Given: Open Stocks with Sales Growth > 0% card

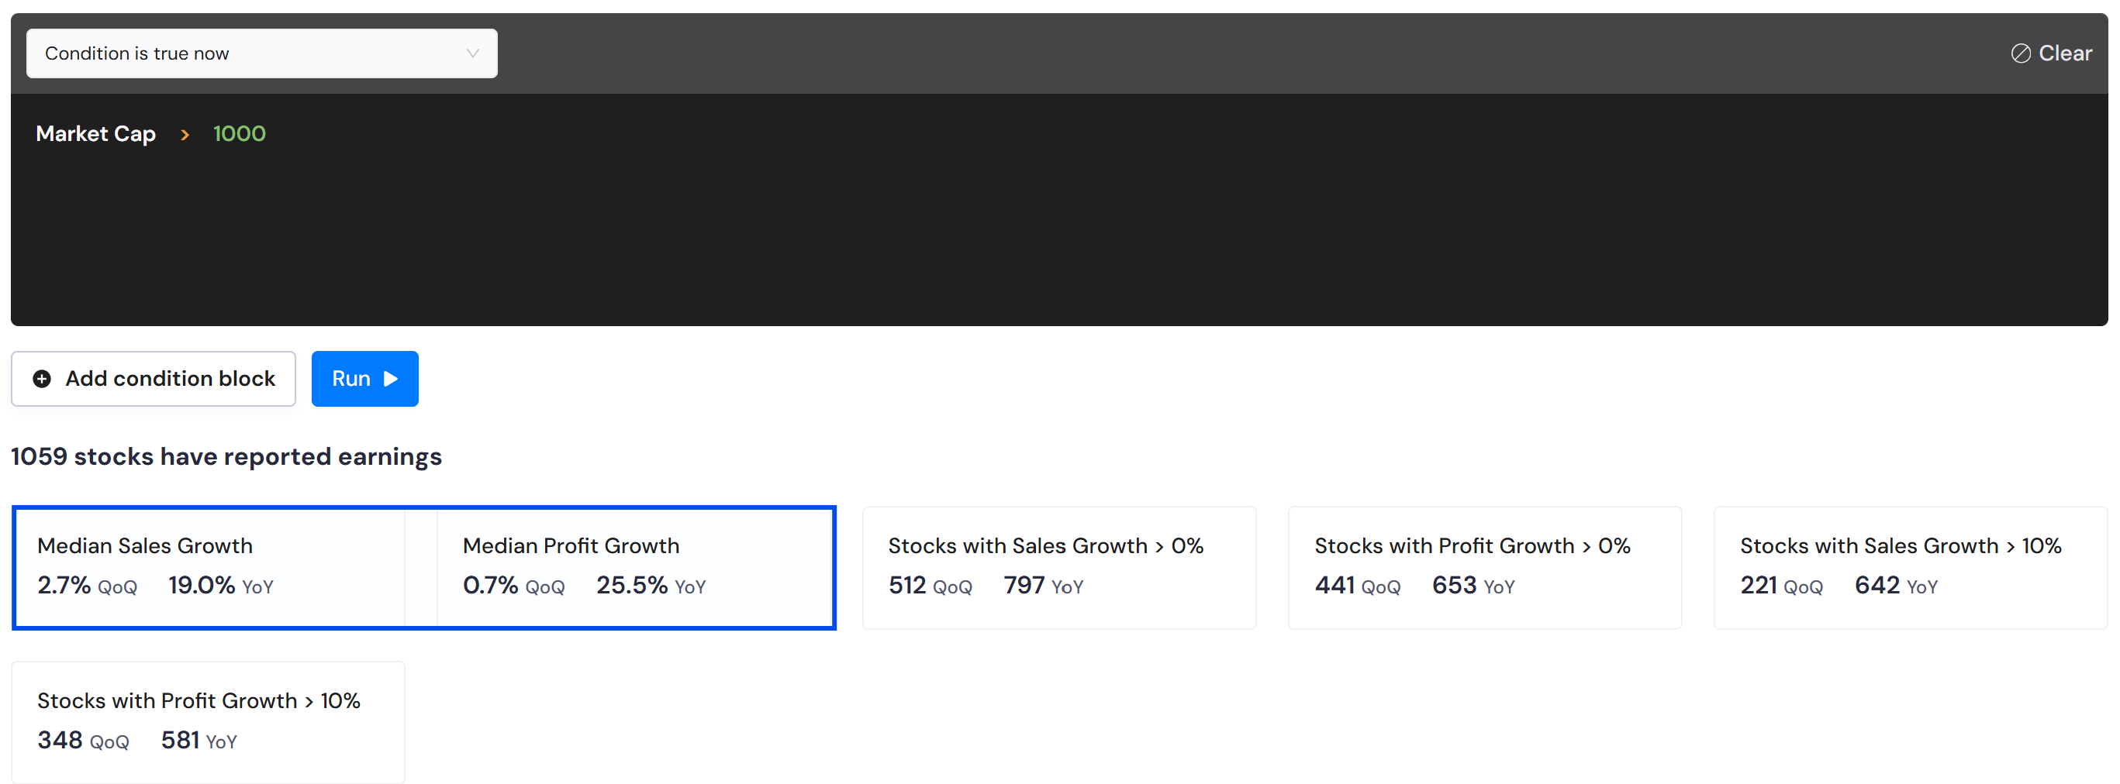Looking at the screenshot, I should tap(1059, 568).
